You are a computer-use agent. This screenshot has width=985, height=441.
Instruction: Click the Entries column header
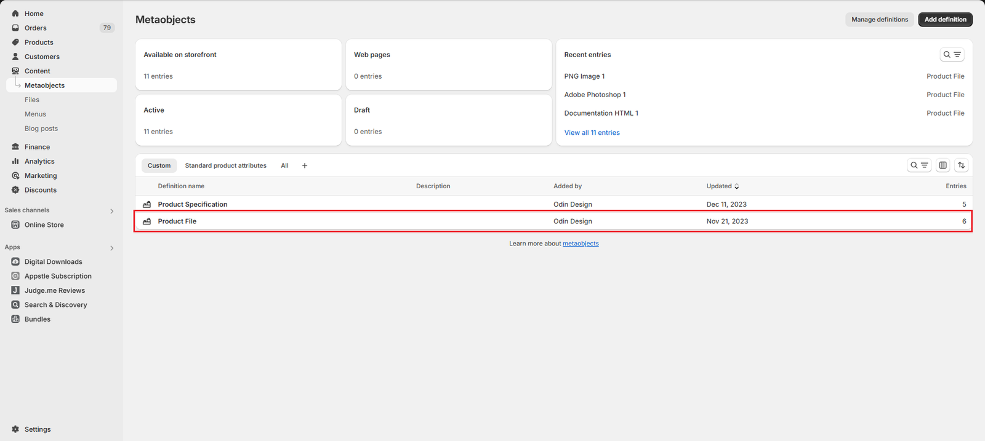(x=955, y=186)
